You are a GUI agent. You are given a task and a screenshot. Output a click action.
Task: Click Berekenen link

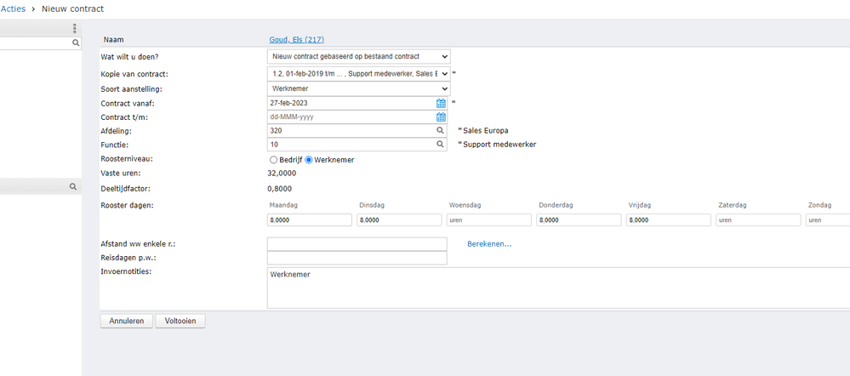coord(489,244)
